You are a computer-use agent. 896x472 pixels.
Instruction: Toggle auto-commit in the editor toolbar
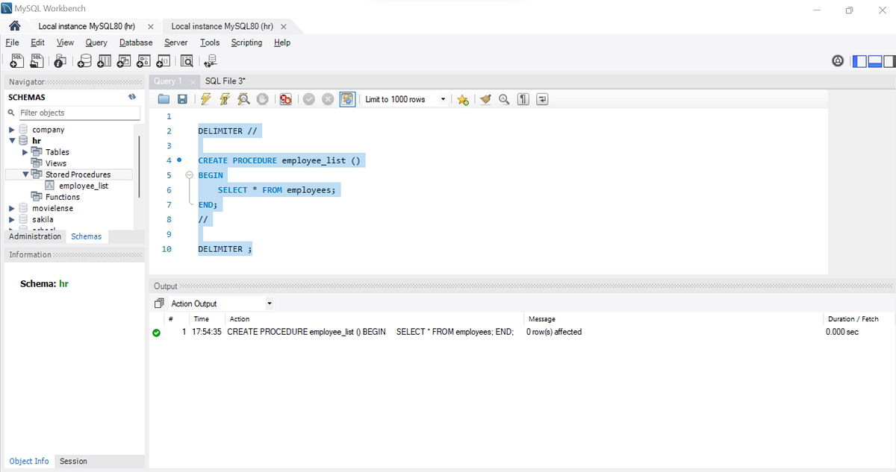pyautogui.click(x=347, y=98)
